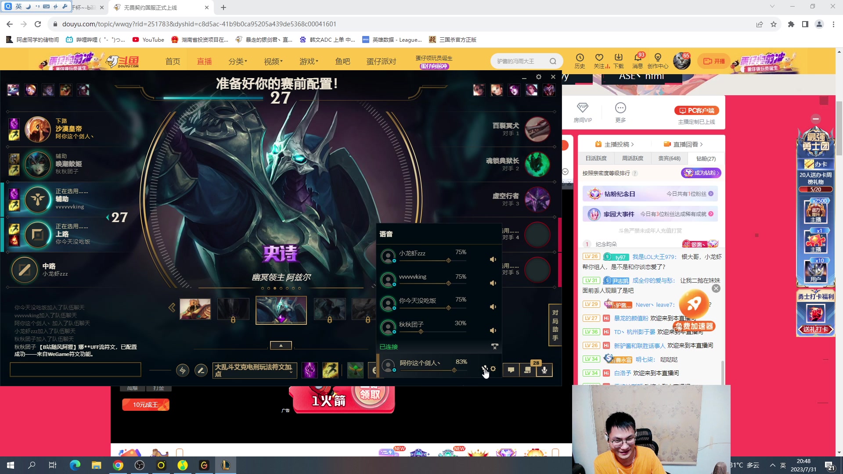This screenshot has height=474, width=843.
Task: Open the 直播 navigation menu item
Action: [x=204, y=61]
